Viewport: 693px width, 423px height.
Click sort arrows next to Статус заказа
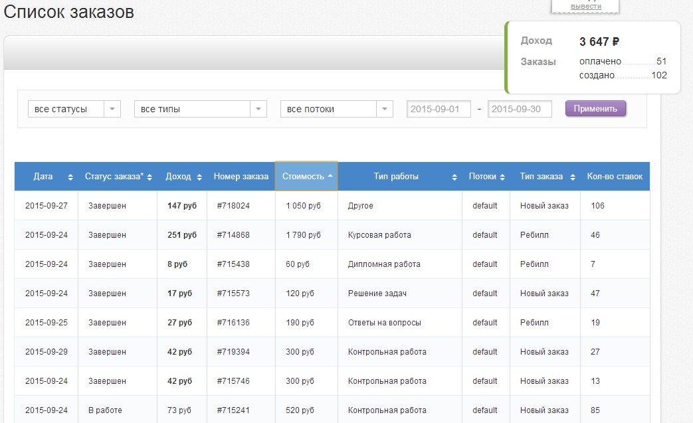149,177
